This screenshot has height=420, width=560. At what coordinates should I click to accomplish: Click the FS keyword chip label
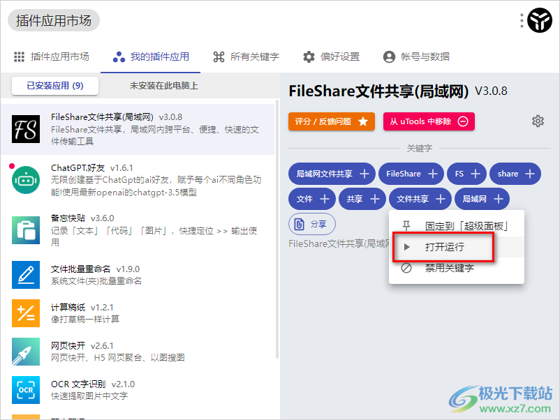pos(459,174)
